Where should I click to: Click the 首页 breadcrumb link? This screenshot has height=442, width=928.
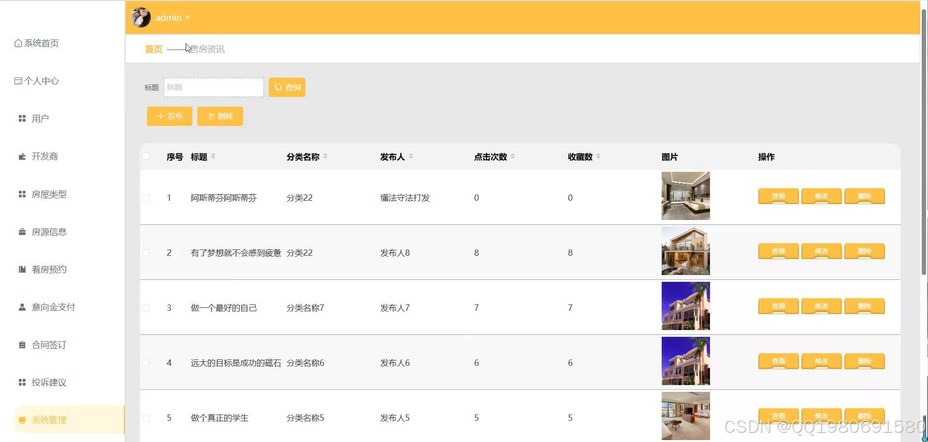153,49
